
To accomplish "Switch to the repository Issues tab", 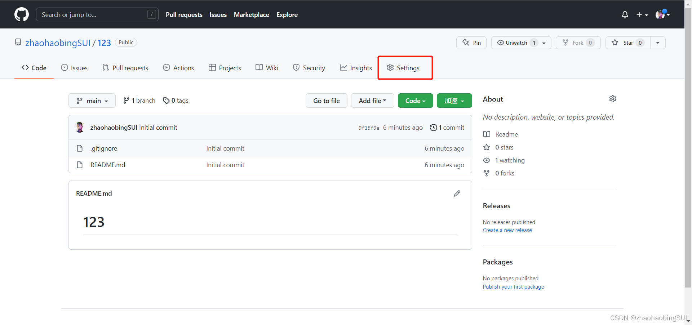I will (74, 68).
